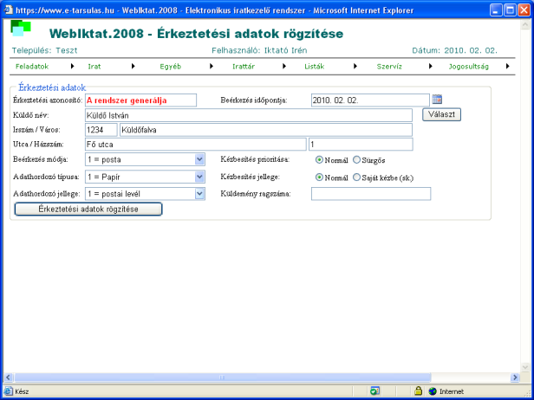Click the Érkeztetési azonosító field
Image resolution: width=534 pixels, height=400 pixels.
[x=140, y=100]
